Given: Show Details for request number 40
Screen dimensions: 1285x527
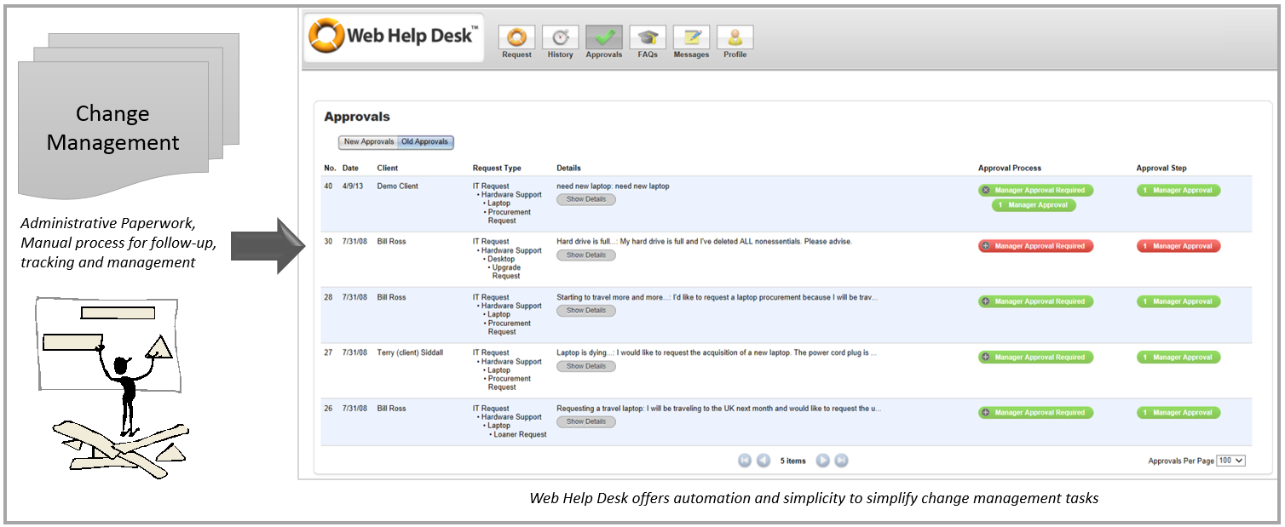Looking at the screenshot, I should click(x=586, y=199).
